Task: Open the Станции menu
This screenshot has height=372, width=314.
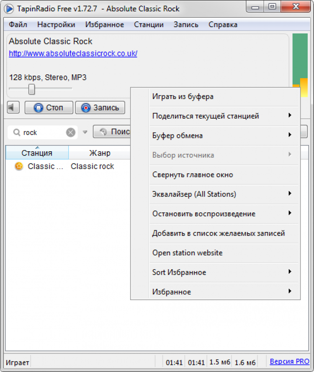Action: tap(149, 25)
